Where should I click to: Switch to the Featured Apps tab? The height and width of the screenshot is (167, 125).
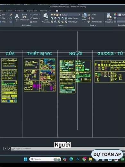46,11
